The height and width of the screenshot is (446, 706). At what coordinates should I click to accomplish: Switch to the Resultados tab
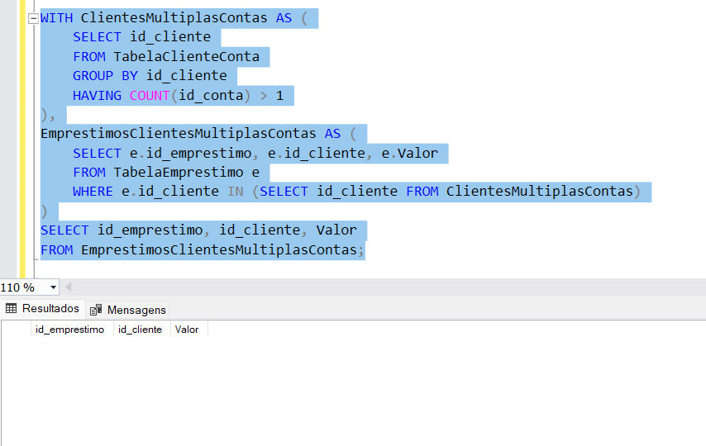coord(43,309)
